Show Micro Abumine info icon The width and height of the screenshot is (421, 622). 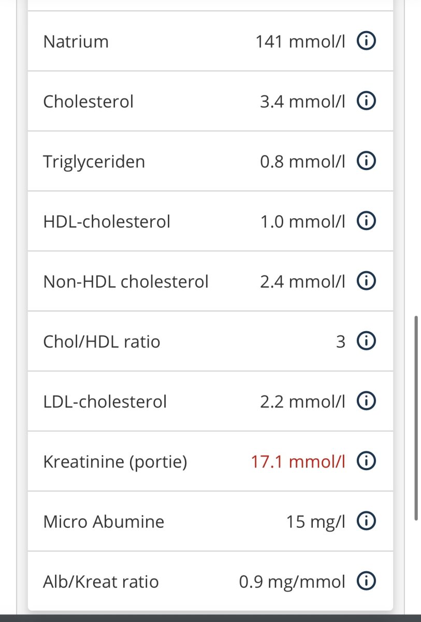[366, 521]
